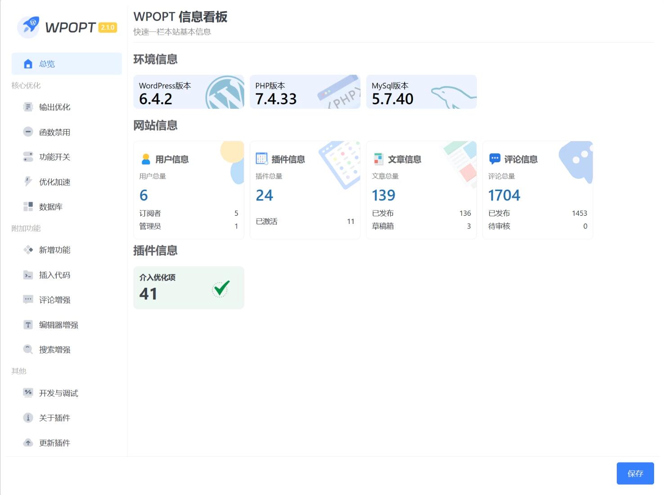664x495 pixels.
Task: Open the 数据库 icon
Action: pos(28,206)
